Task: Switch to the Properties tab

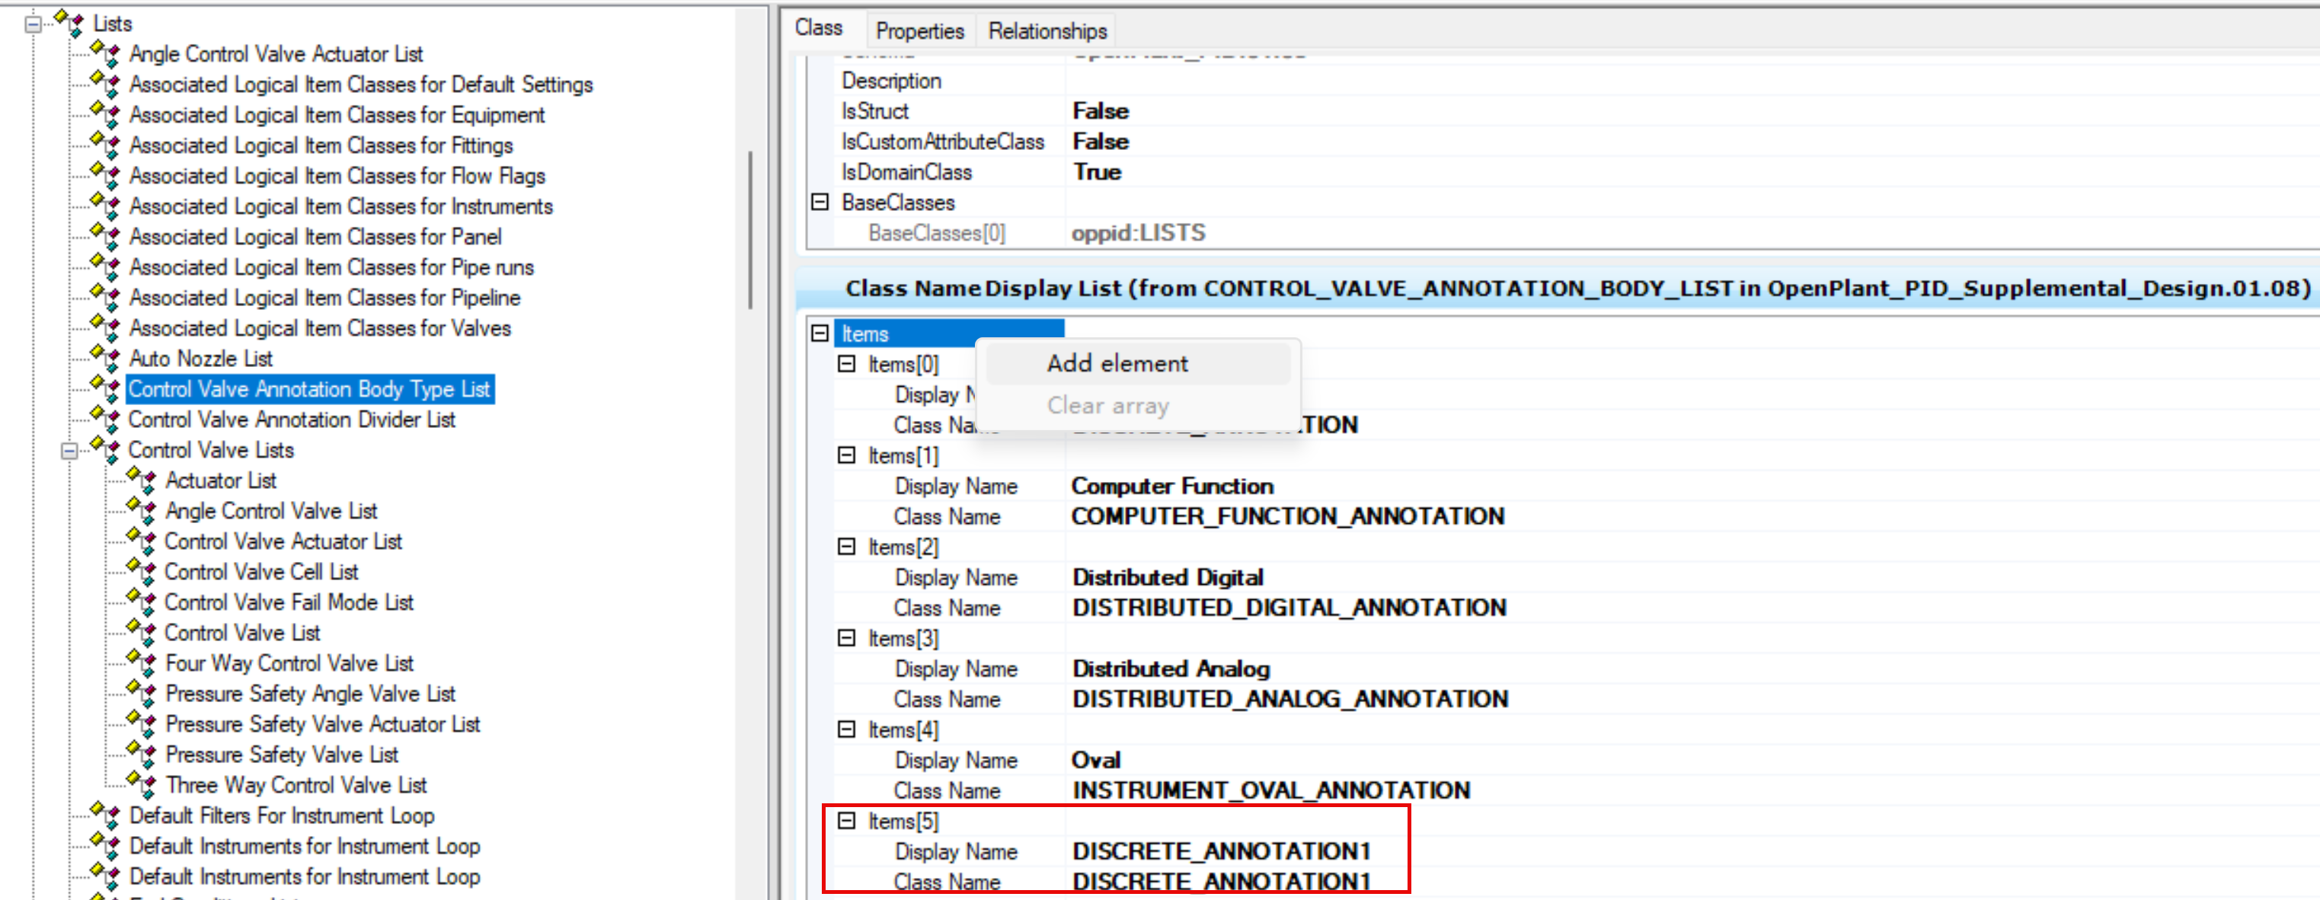Action: coord(919,30)
